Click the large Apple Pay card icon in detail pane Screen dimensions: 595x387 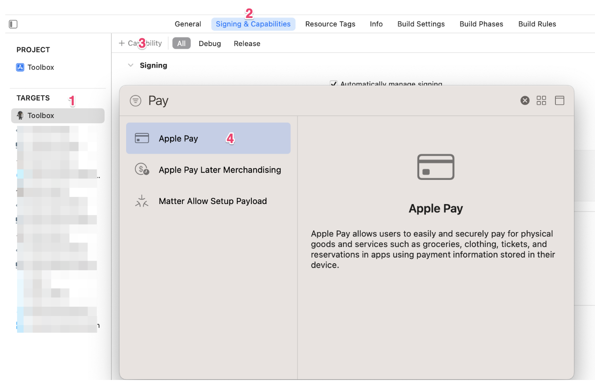(x=435, y=167)
